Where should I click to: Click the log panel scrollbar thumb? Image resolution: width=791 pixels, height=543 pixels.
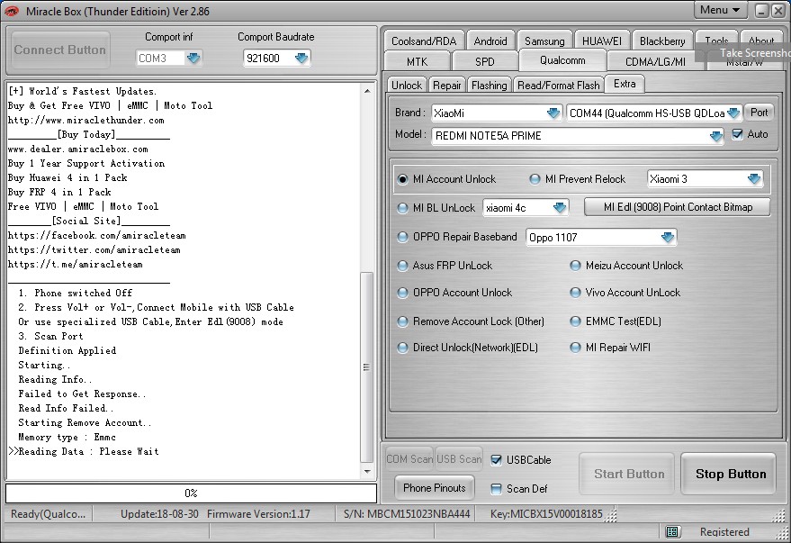367,367
